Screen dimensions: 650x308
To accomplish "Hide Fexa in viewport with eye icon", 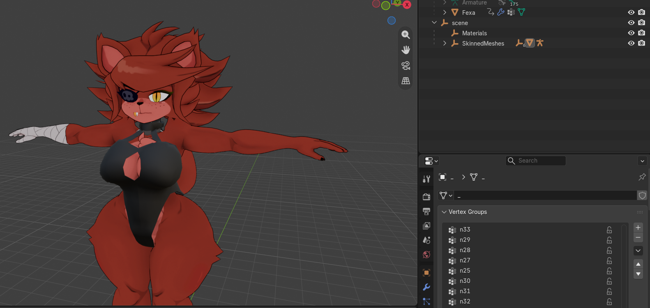I will 631,12.
